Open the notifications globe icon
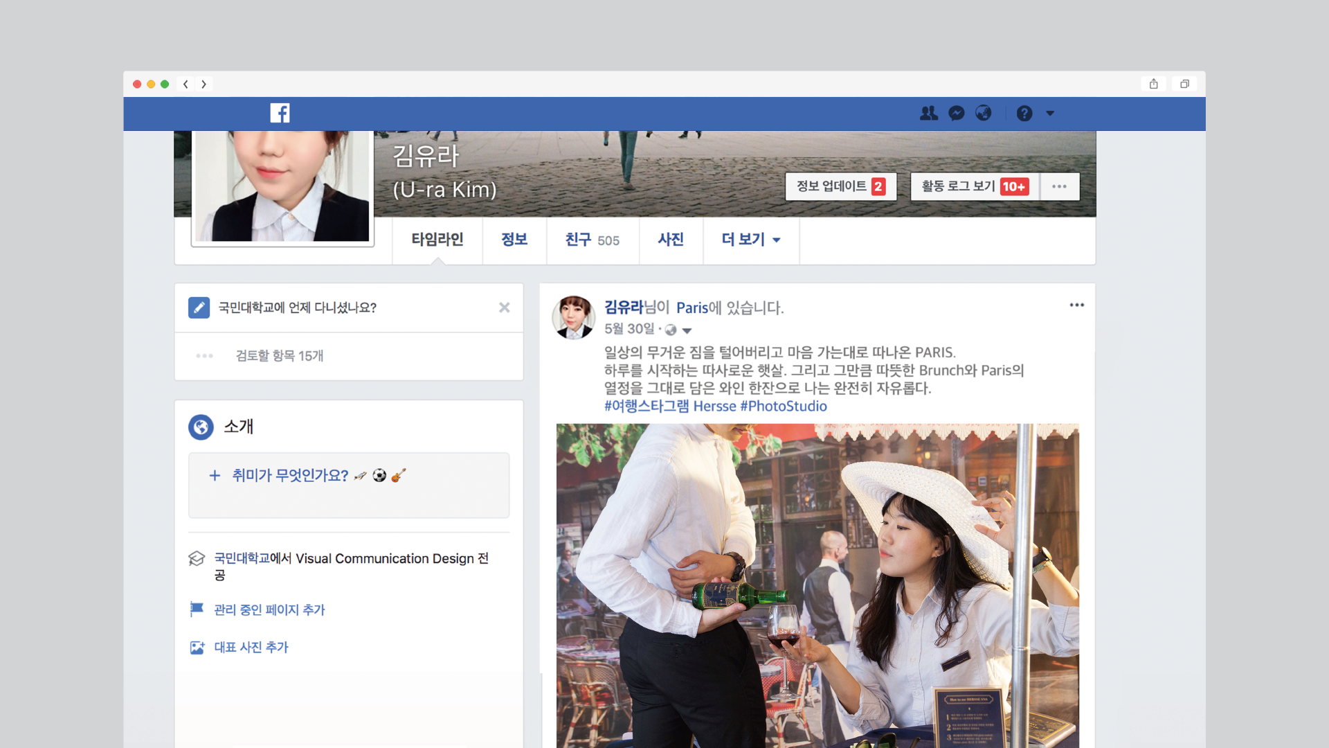 tap(983, 113)
